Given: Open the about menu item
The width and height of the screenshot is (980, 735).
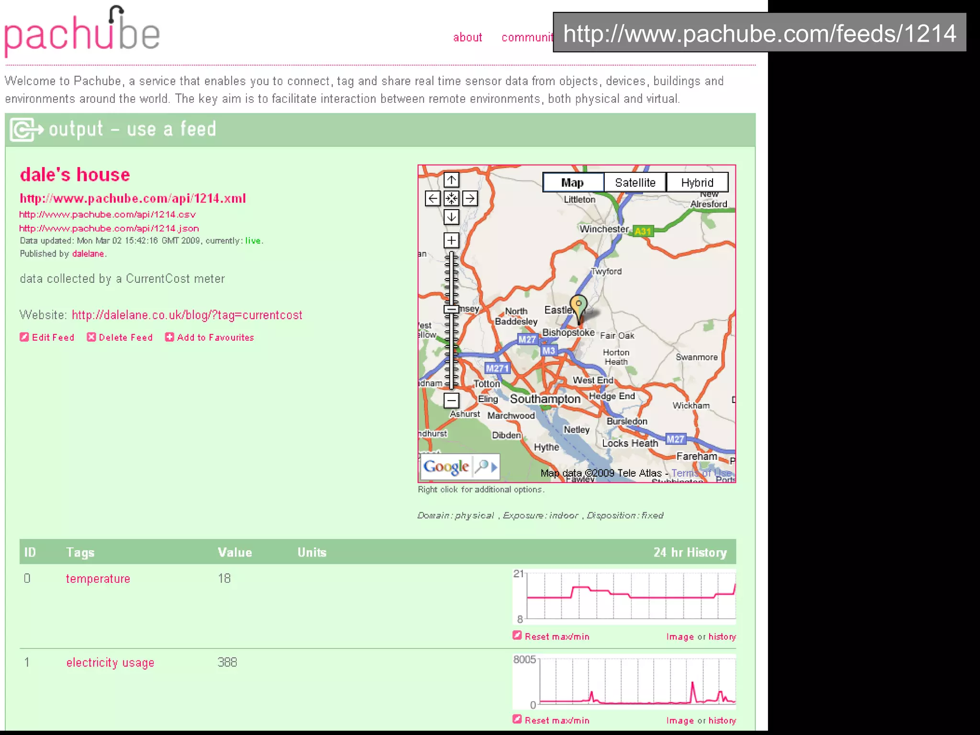Looking at the screenshot, I should pos(468,37).
